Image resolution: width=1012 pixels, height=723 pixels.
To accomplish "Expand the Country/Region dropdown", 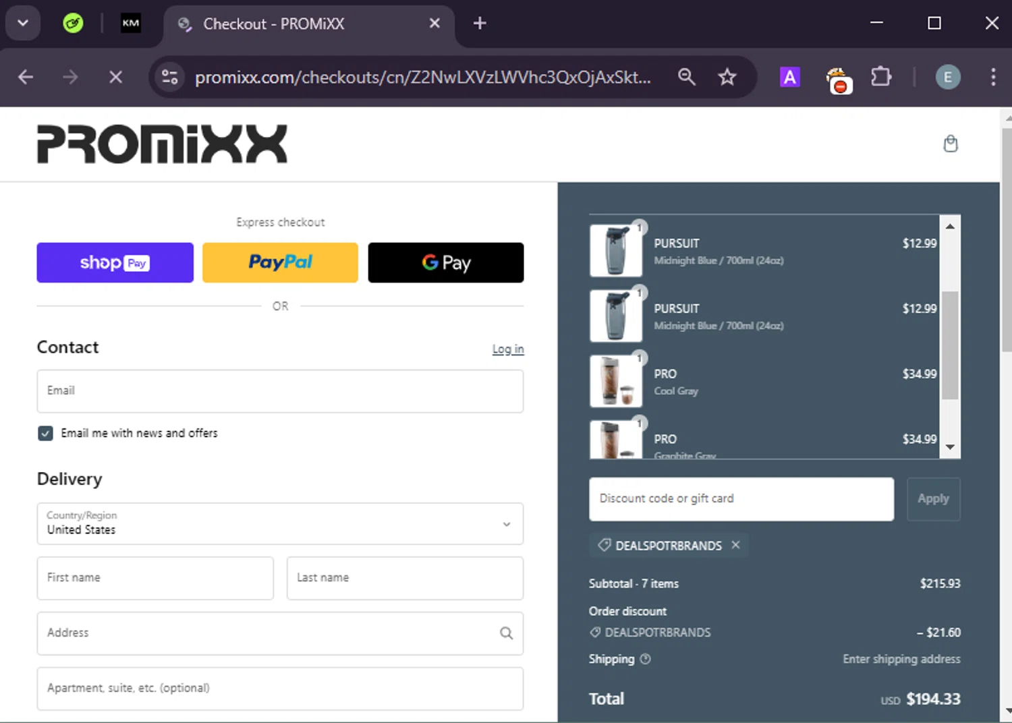I will click(280, 523).
